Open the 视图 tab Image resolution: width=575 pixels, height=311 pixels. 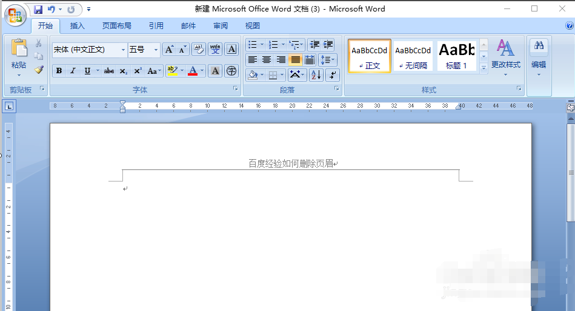pyautogui.click(x=253, y=25)
